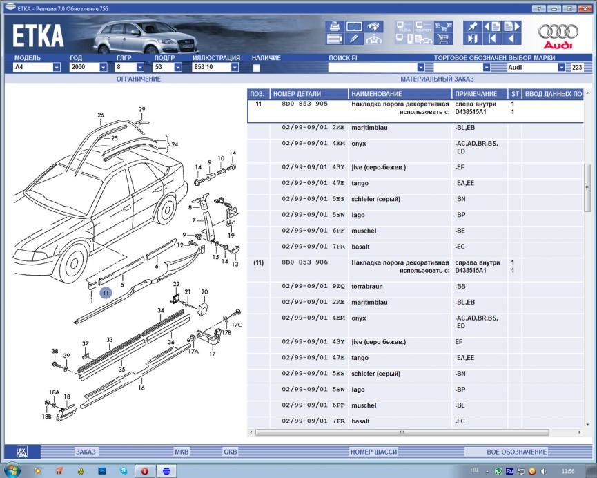Click the document-and-car icon

click(423, 39)
